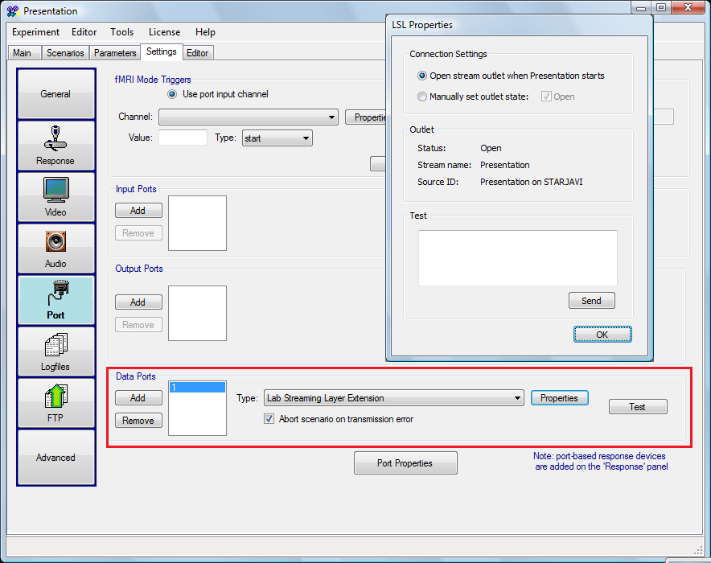Toggle 'Abort scenario on transmission error' checkbox
The width and height of the screenshot is (711, 563).
point(269,419)
